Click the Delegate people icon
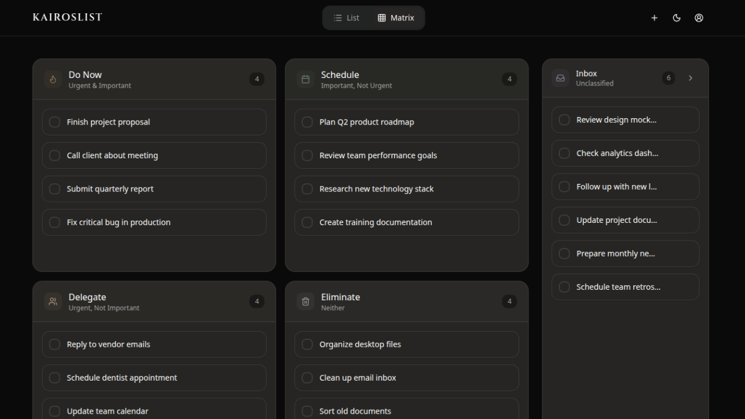This screenshot has height=419, width=745. click(53, 301)
